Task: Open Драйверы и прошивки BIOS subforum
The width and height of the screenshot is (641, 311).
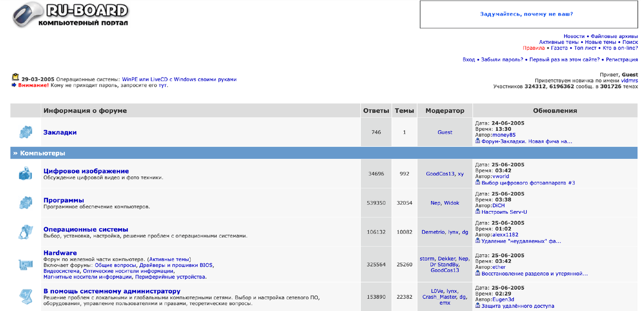Action: pos(176,265)
